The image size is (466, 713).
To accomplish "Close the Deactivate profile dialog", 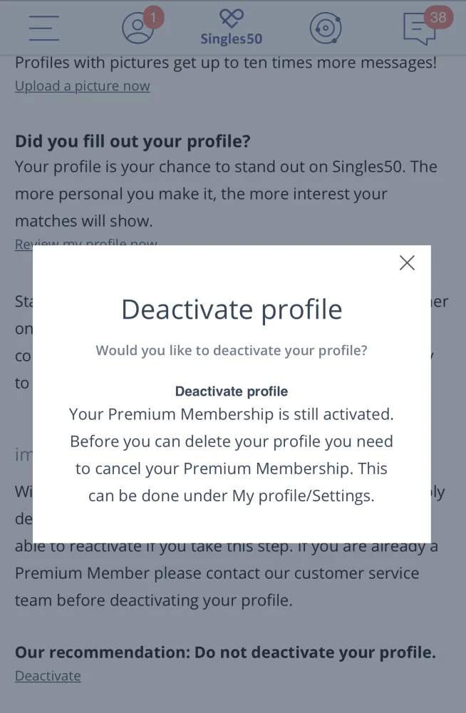I will [407, 263].
